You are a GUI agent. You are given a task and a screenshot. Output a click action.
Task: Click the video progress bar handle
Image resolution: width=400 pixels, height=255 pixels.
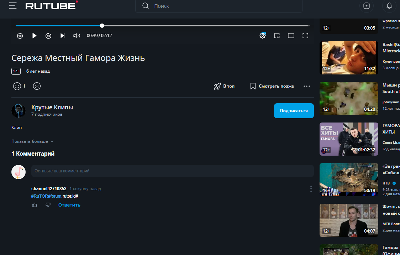pos(102,26)
